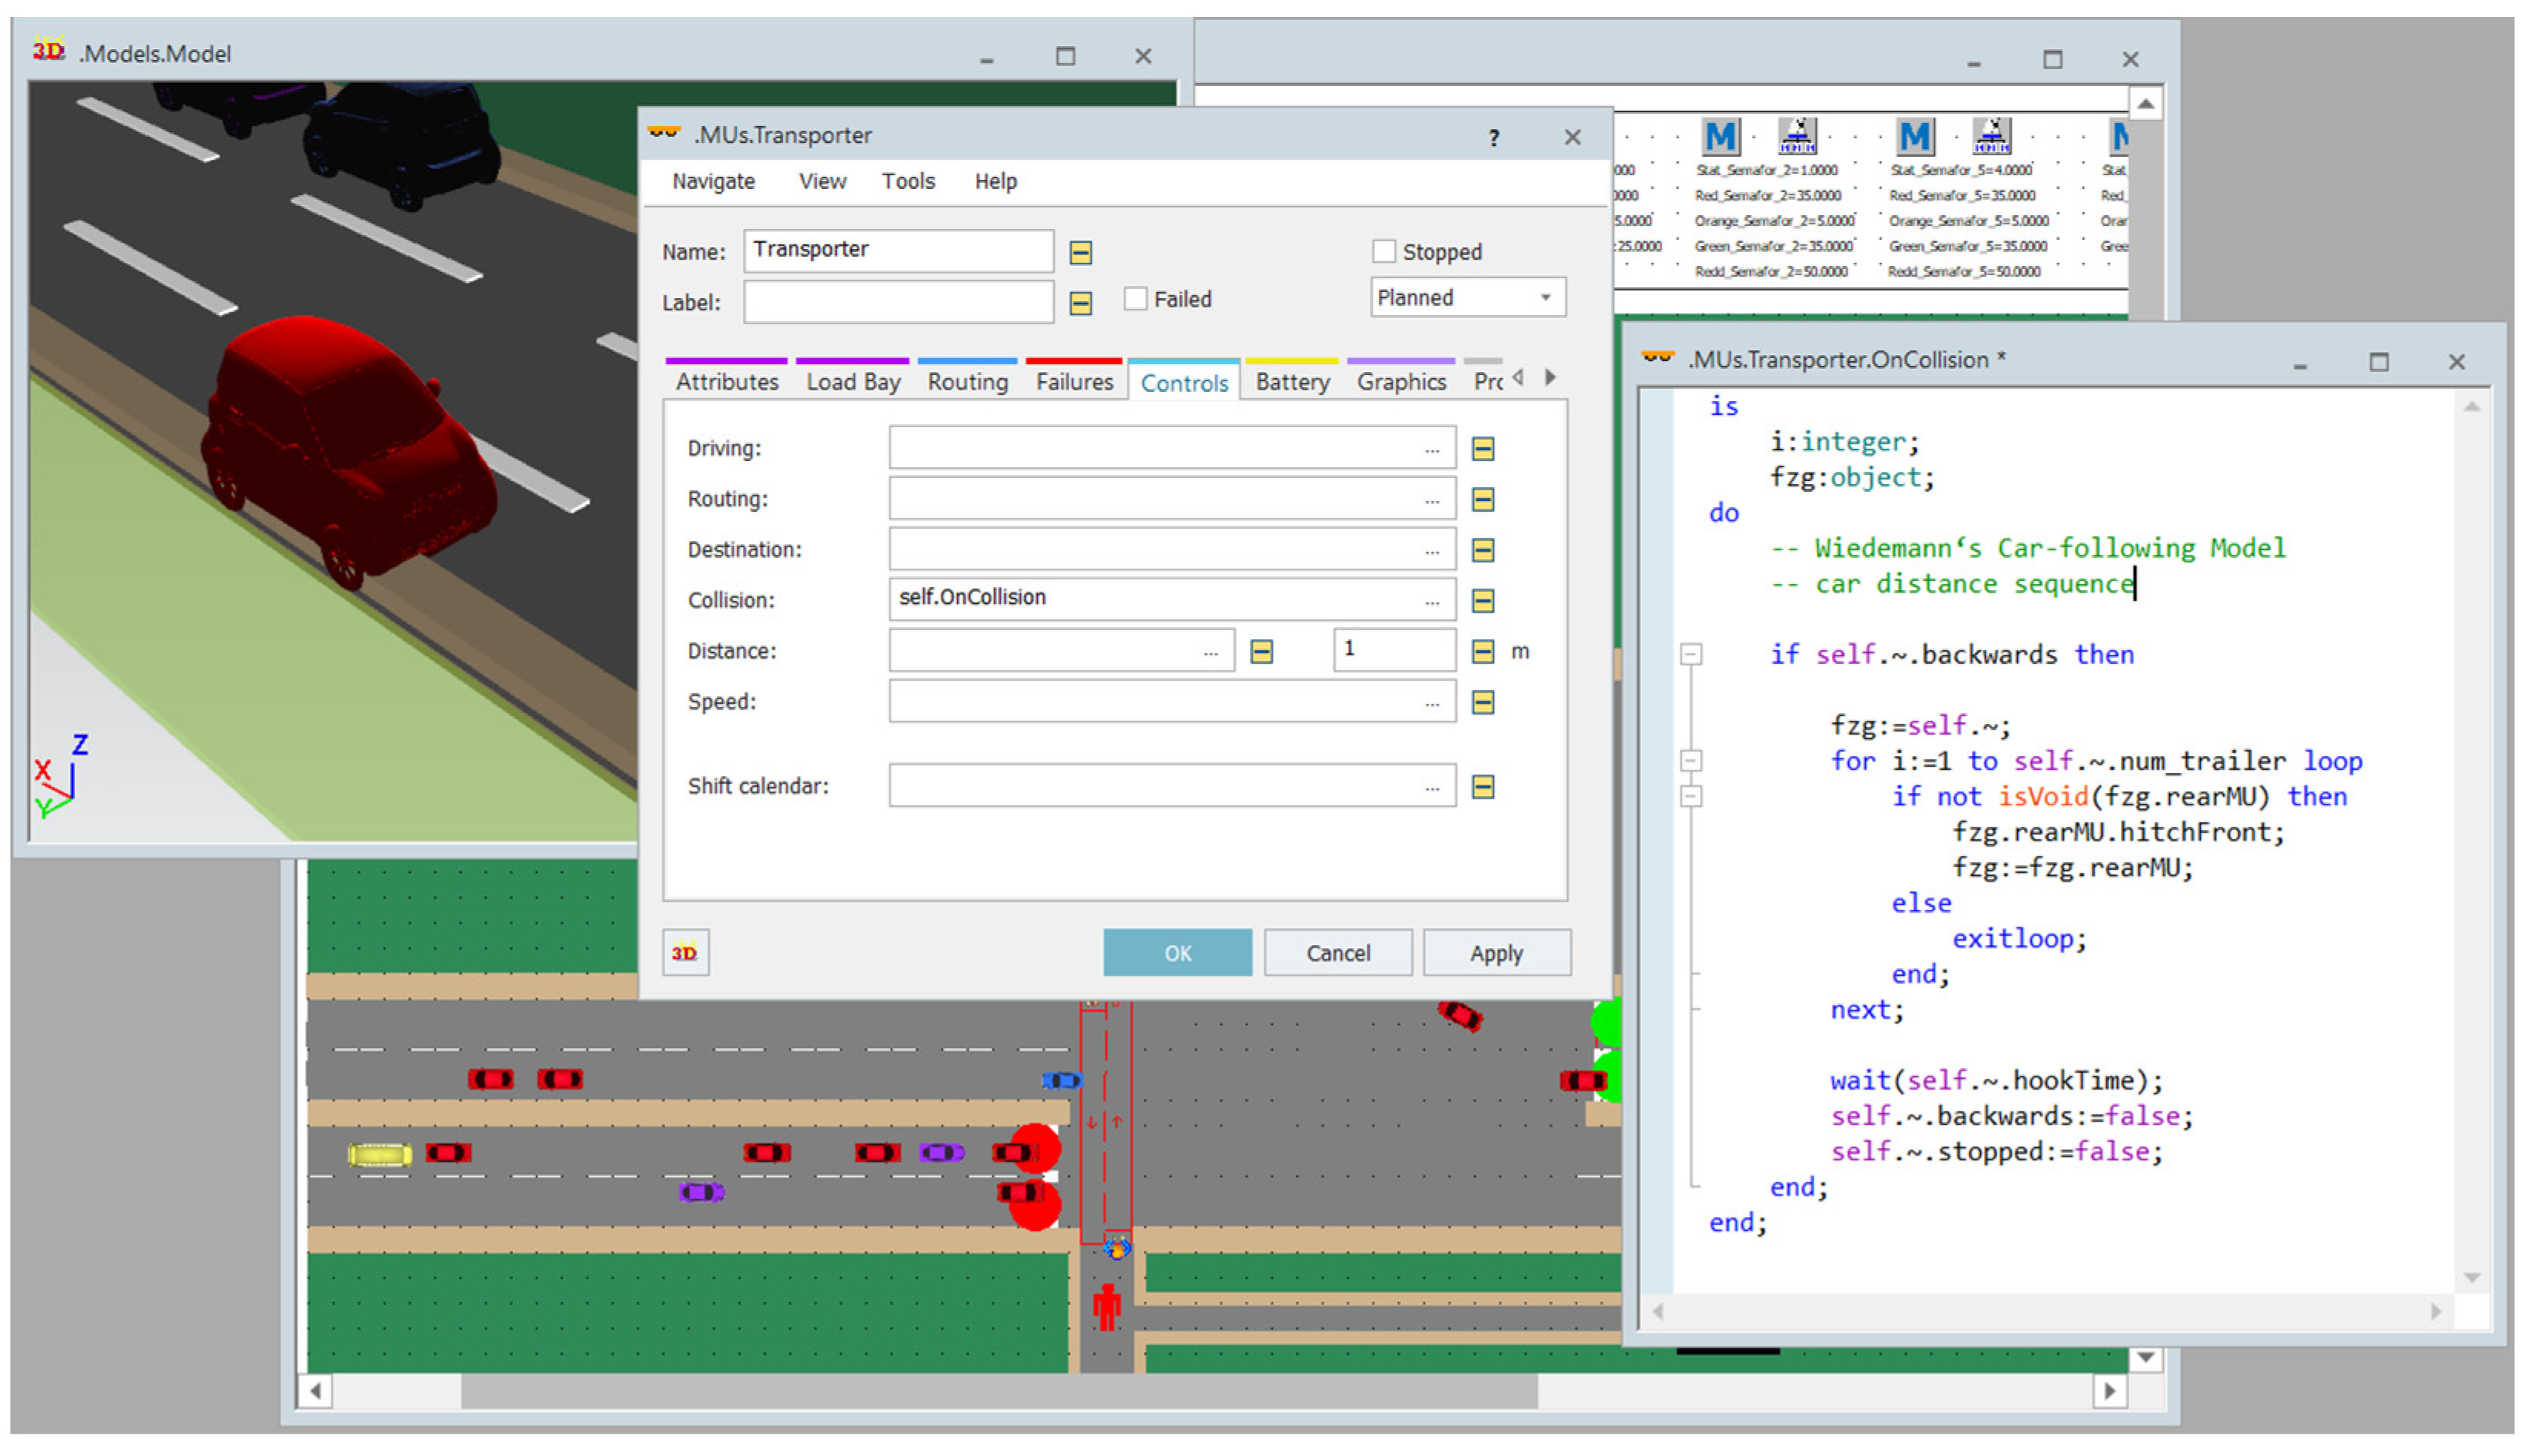Click the question mark help icon
The width and height of the screenshot is (2528, 1456).
click(1493, 138)
